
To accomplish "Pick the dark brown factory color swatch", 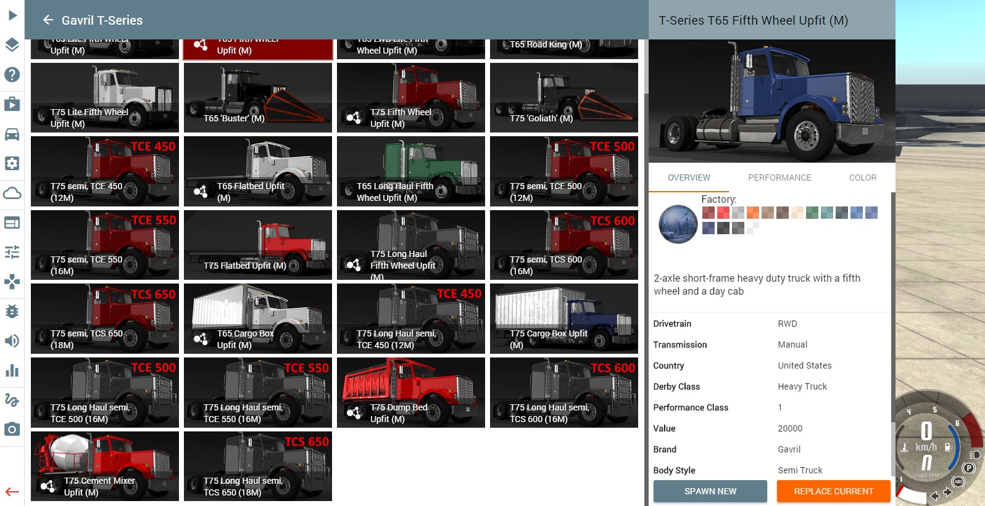I will point(783,213).
